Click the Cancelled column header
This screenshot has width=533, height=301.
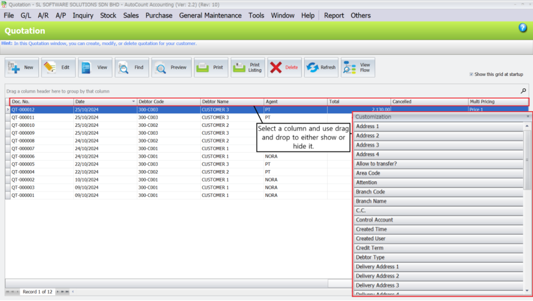coord(430,102)
